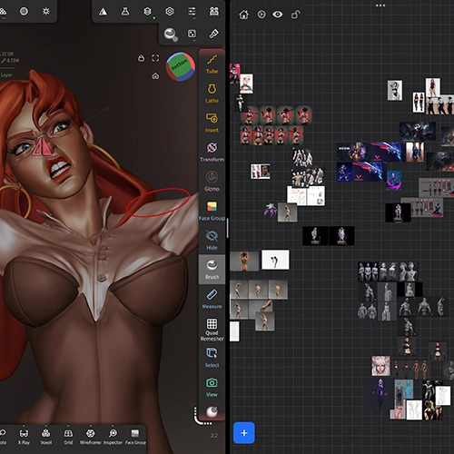Screen dimensions: 454x454
Task: Select the Lathe tool
Action: [x=212, y=94]
